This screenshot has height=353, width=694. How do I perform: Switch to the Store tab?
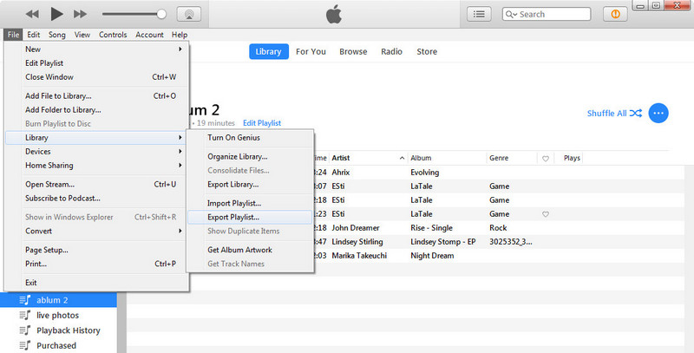[427, 51]
